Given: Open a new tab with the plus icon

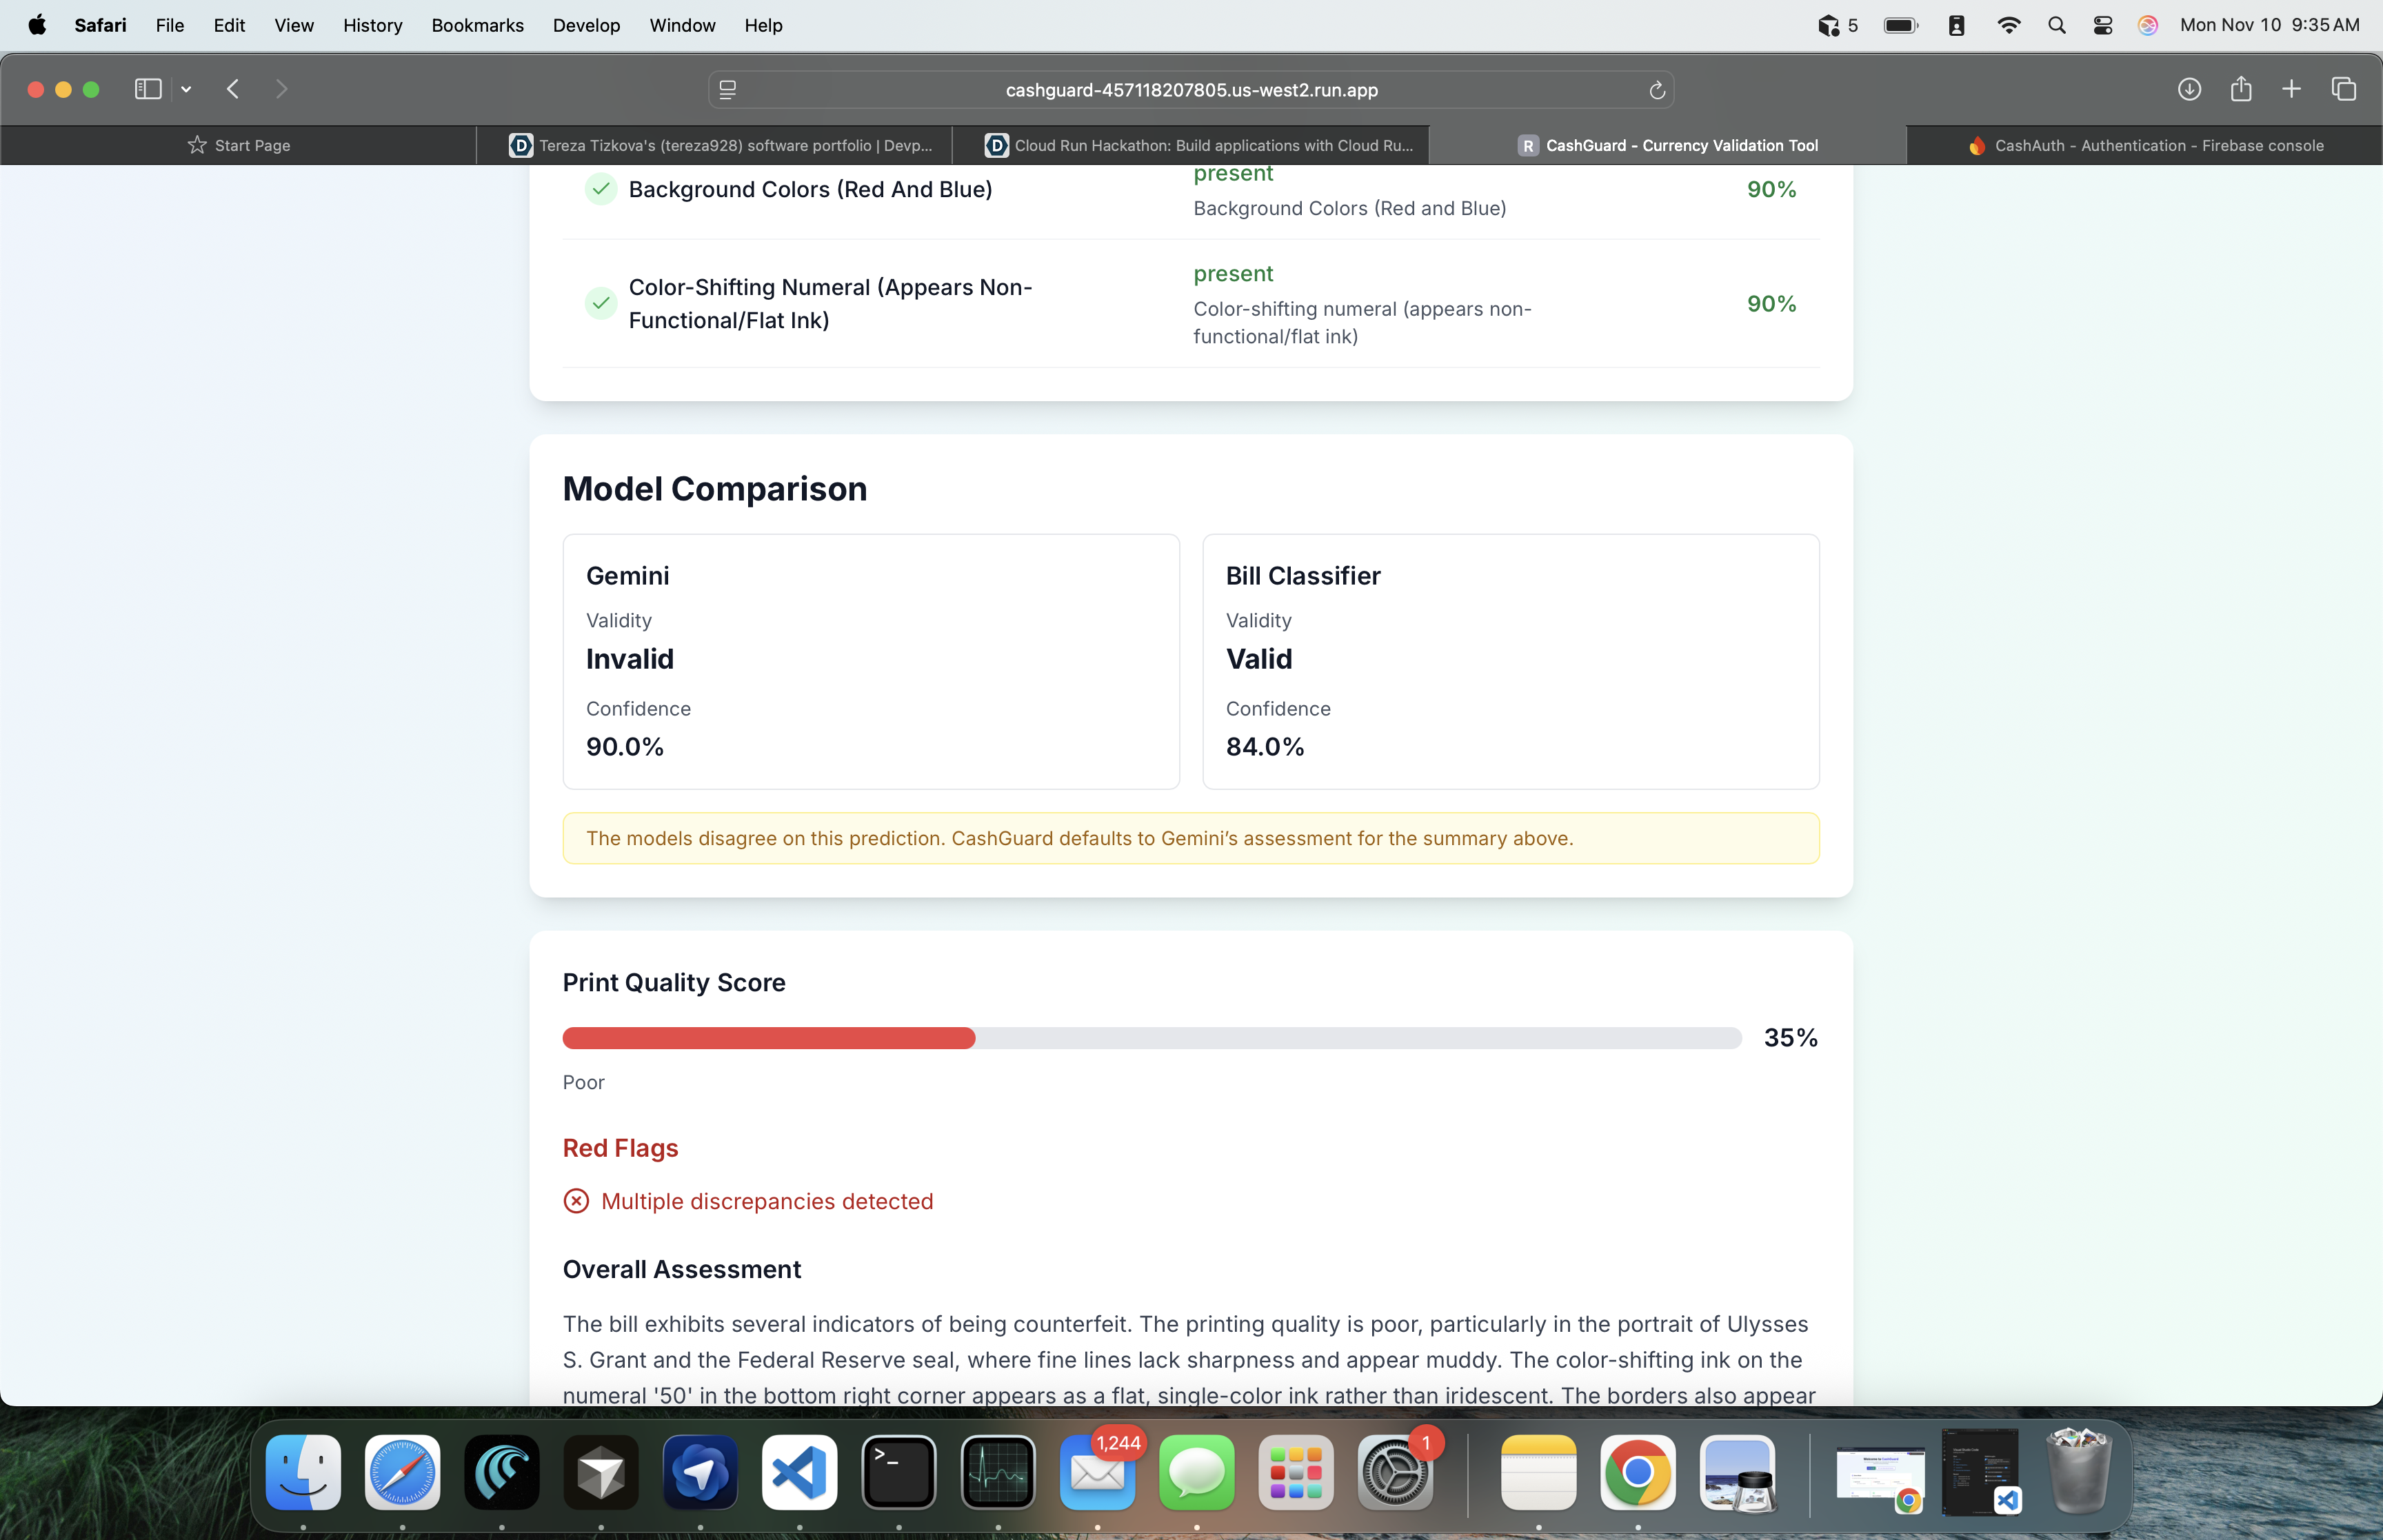Looking at the screenshot, I should [x=2291, y=89].
